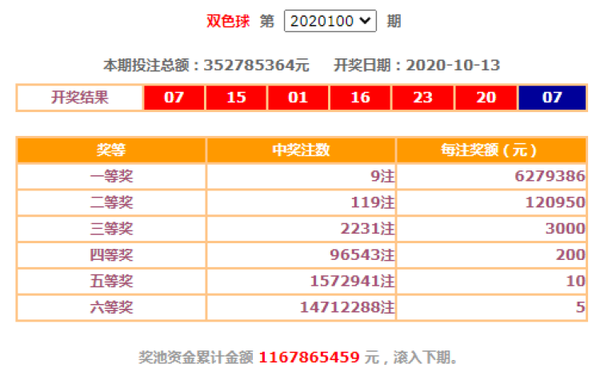Click the 五等奖 winners count 1572941注

351,282
